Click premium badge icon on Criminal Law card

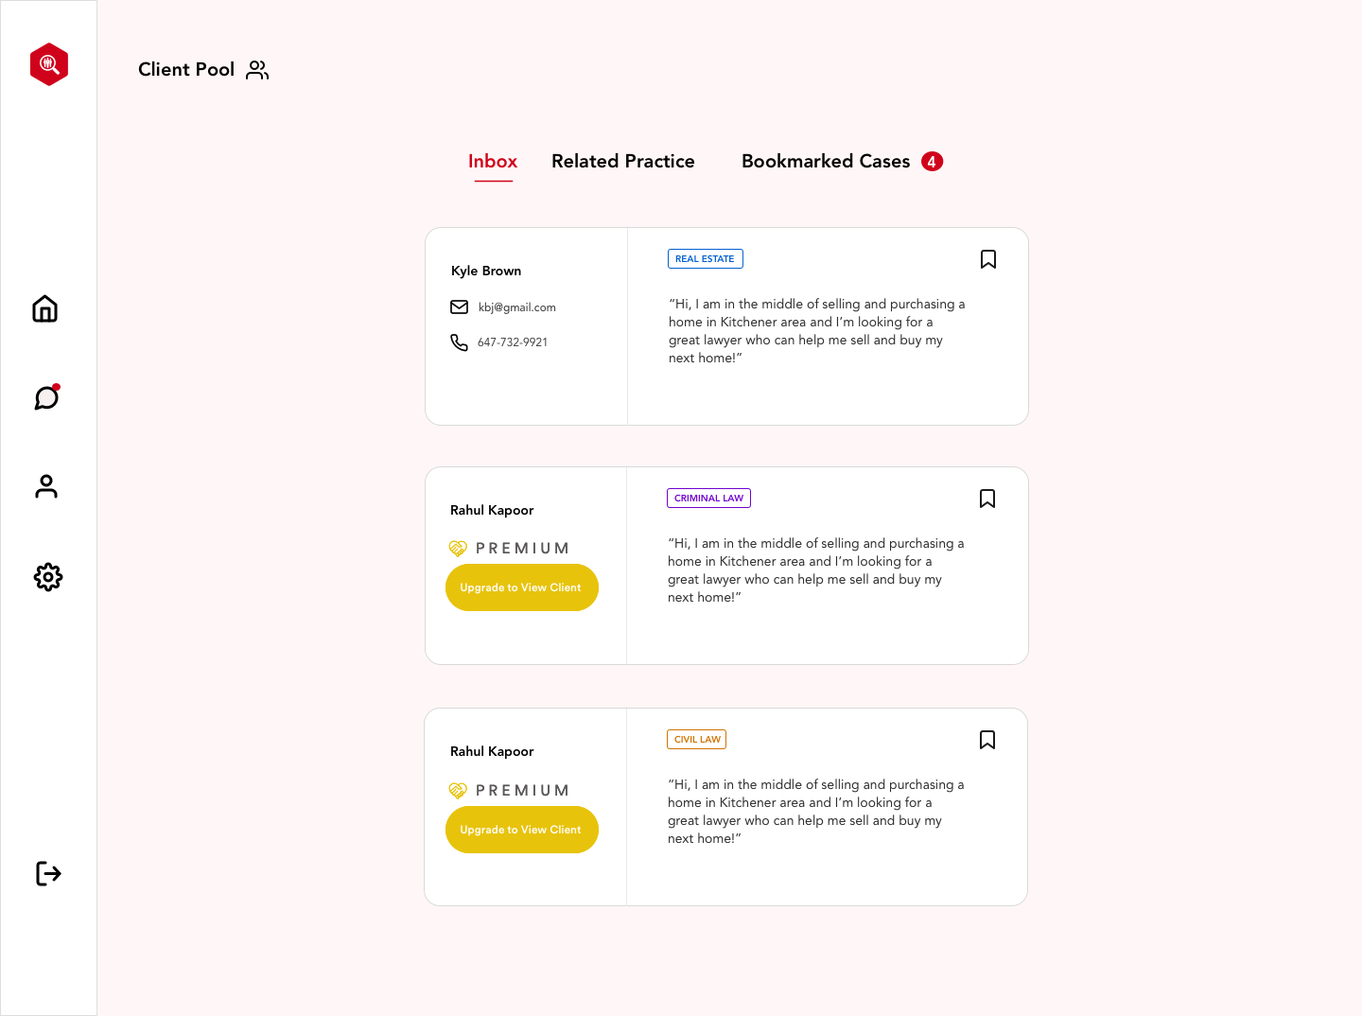[458, 549]
